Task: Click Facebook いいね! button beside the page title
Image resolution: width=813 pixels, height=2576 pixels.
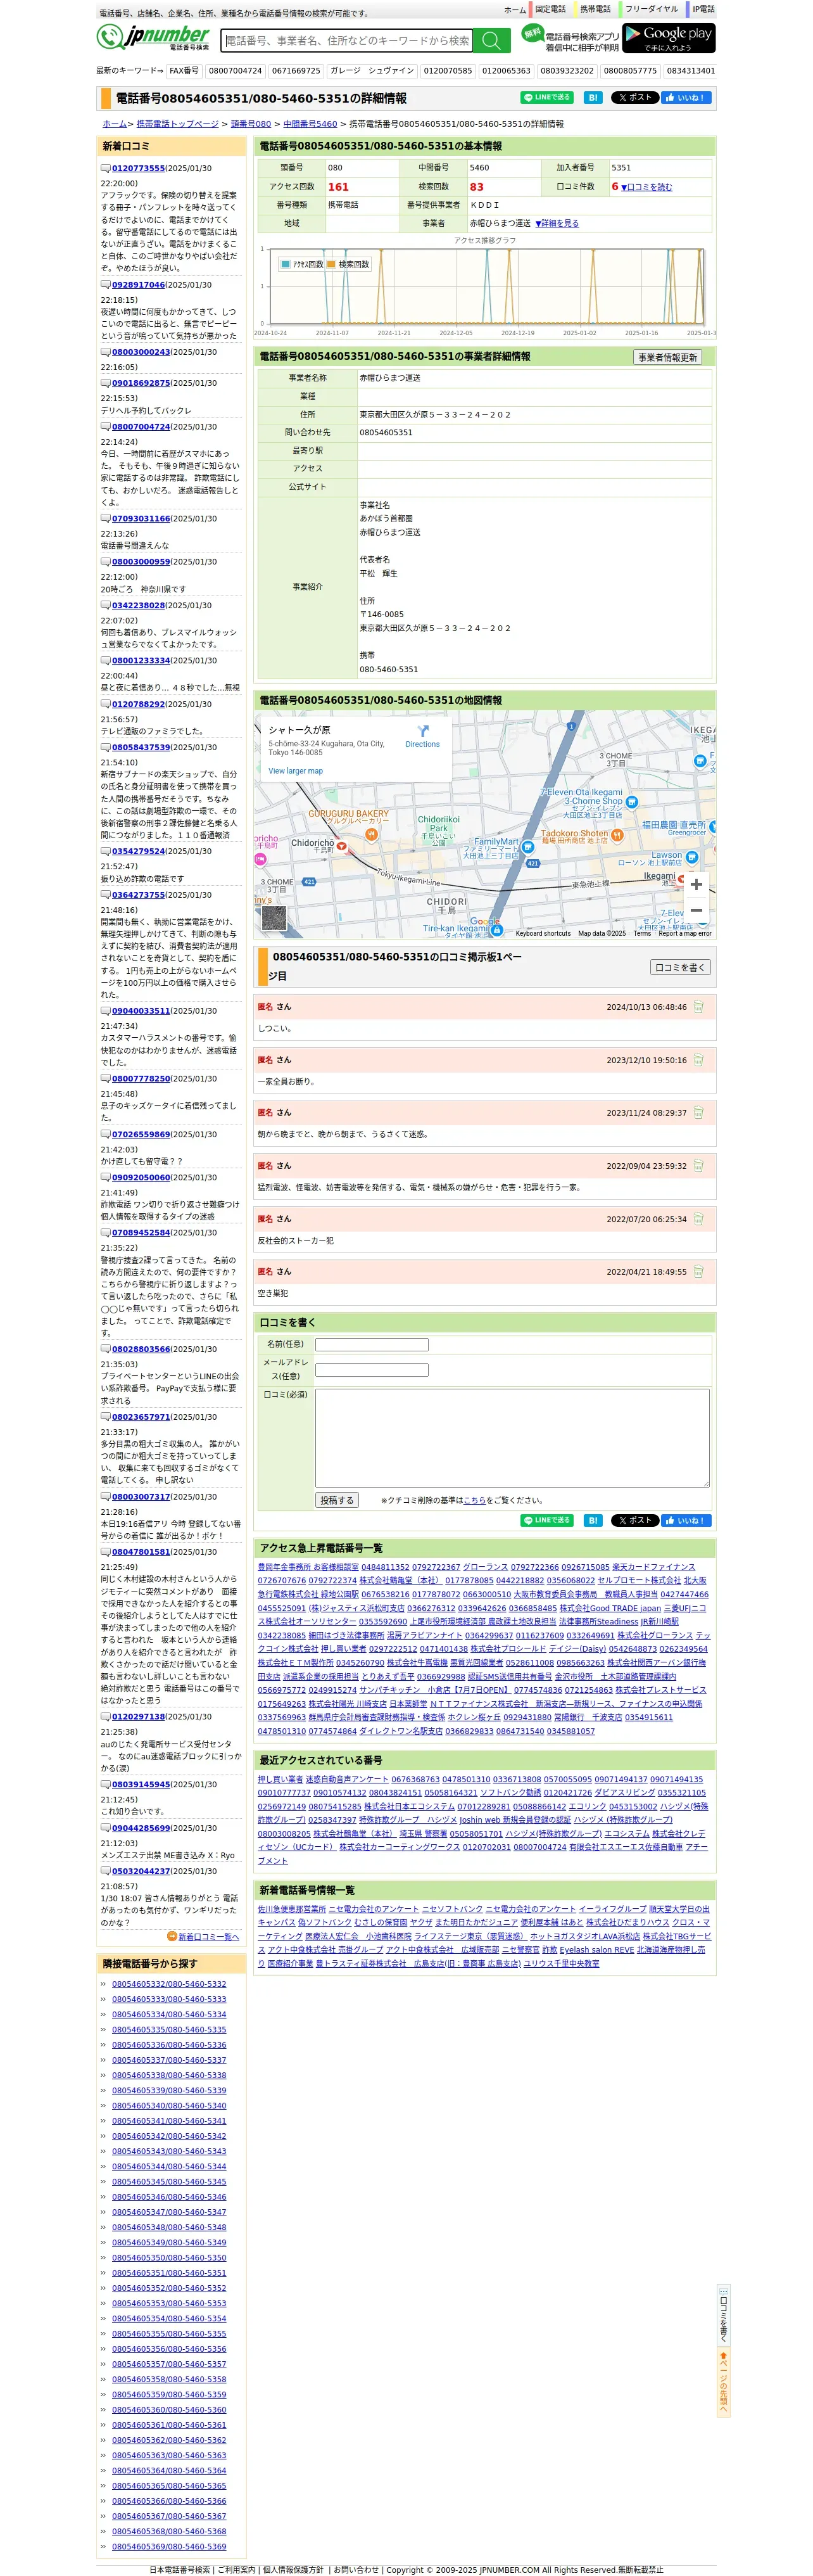Action: pos(687,98)
